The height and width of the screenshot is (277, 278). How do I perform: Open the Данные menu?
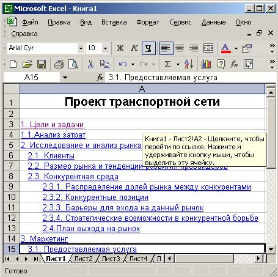(213, 22)
